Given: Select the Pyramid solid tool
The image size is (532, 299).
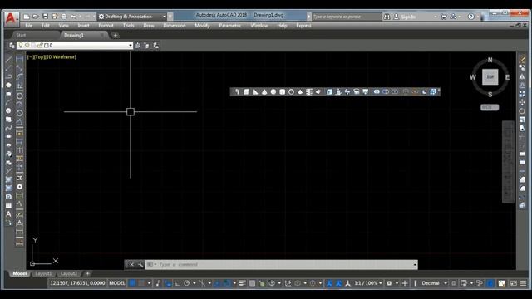Looking at the screenshot, I should [x=300, y=92].
